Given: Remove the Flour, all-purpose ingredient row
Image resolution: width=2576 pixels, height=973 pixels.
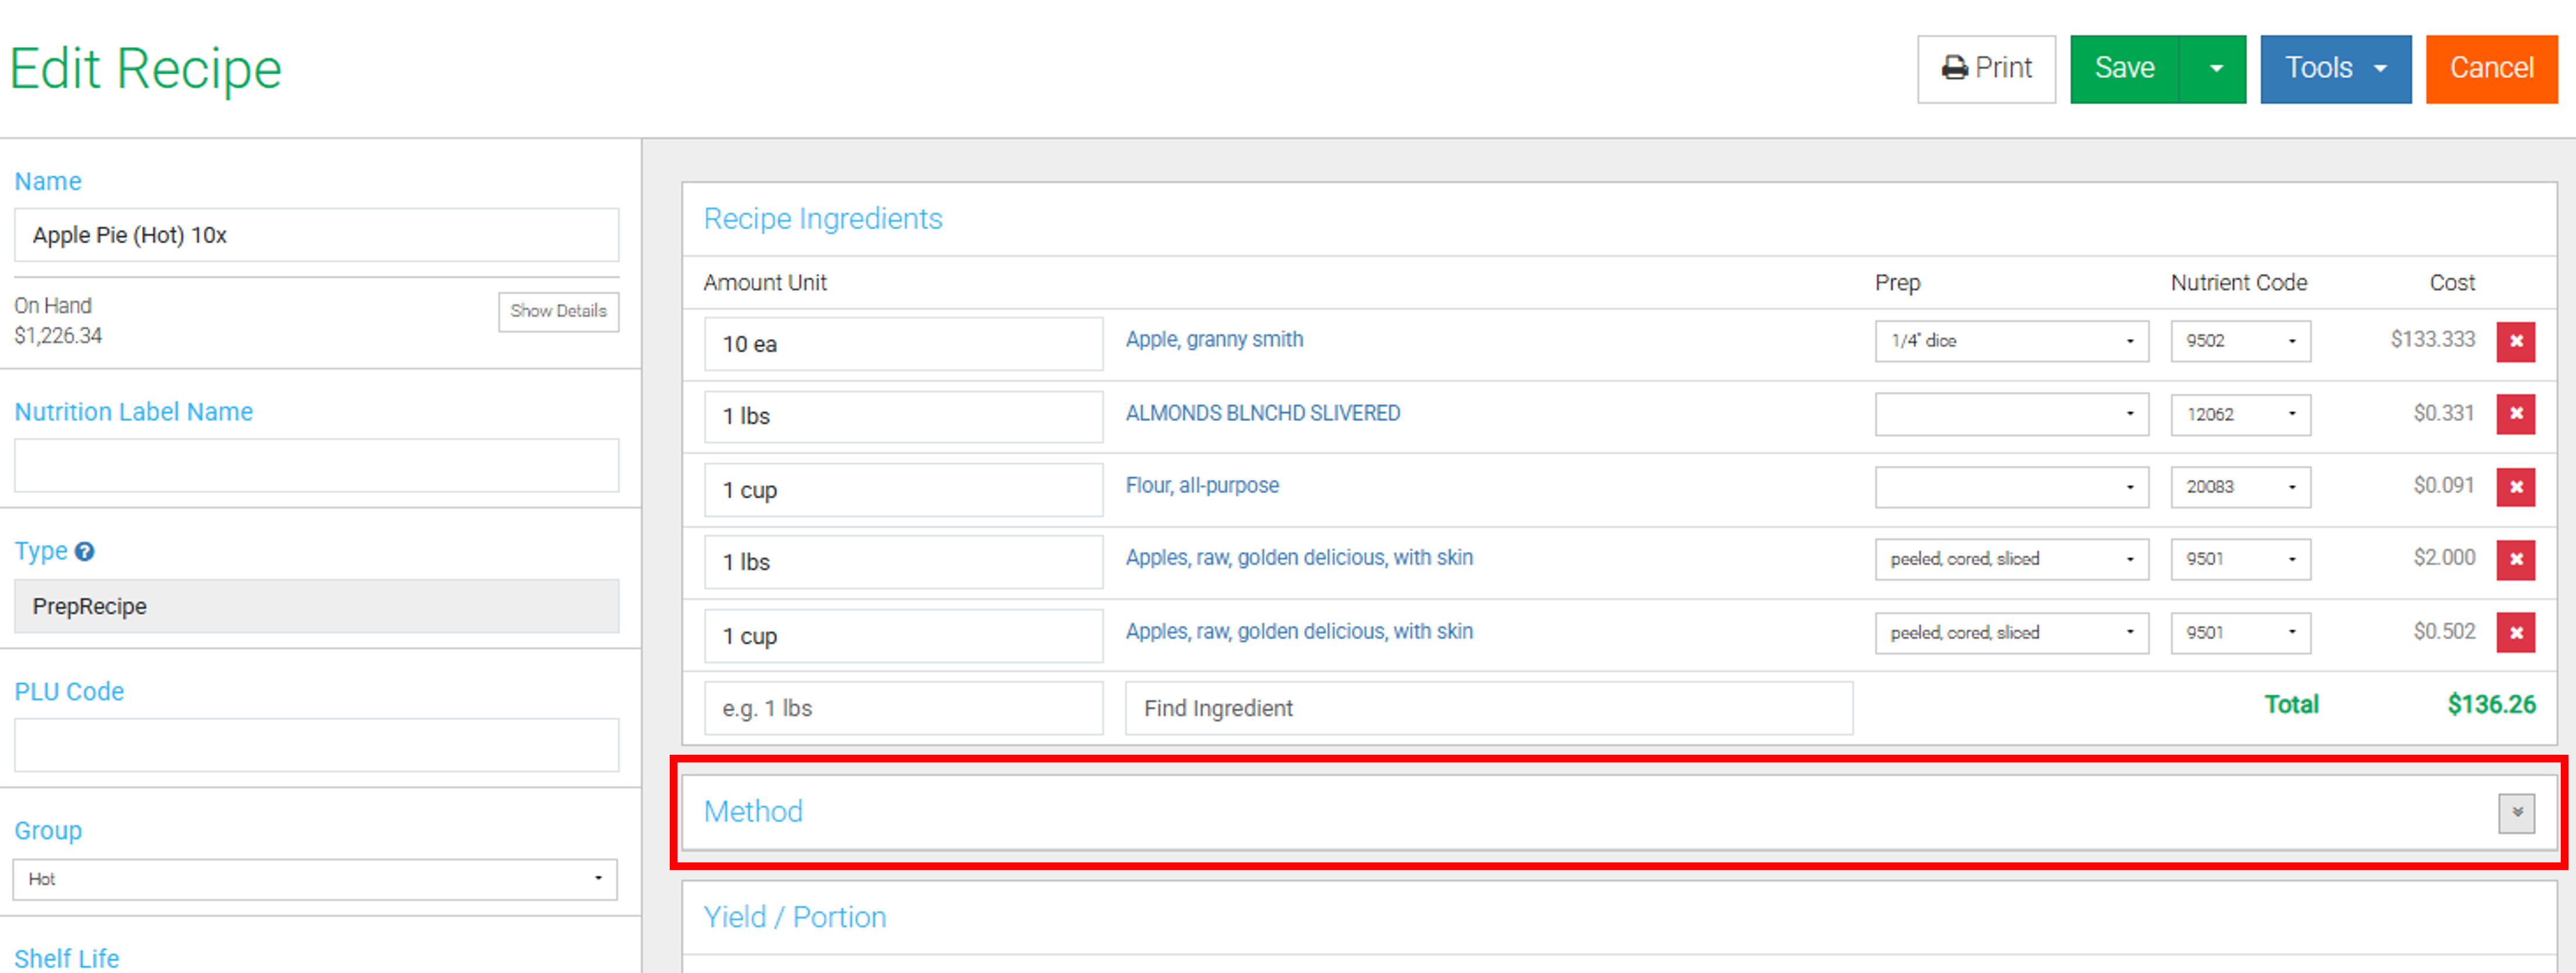Looking at the screenshot, I should (2515, 487).
